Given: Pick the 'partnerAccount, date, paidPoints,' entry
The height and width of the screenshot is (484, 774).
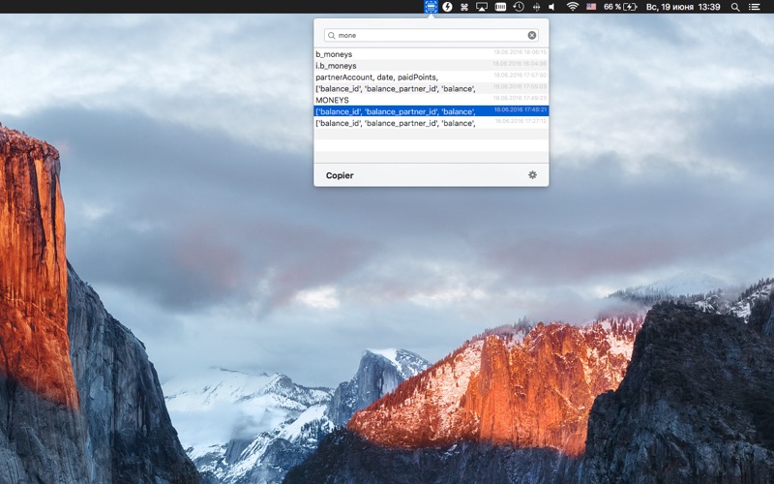Looking at the screenshot, I should [x=431, y=77].
